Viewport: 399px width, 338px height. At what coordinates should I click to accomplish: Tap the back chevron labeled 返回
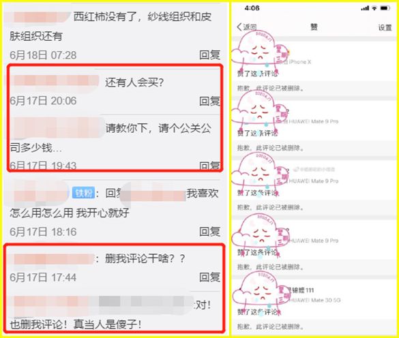[x=246, y=27]
